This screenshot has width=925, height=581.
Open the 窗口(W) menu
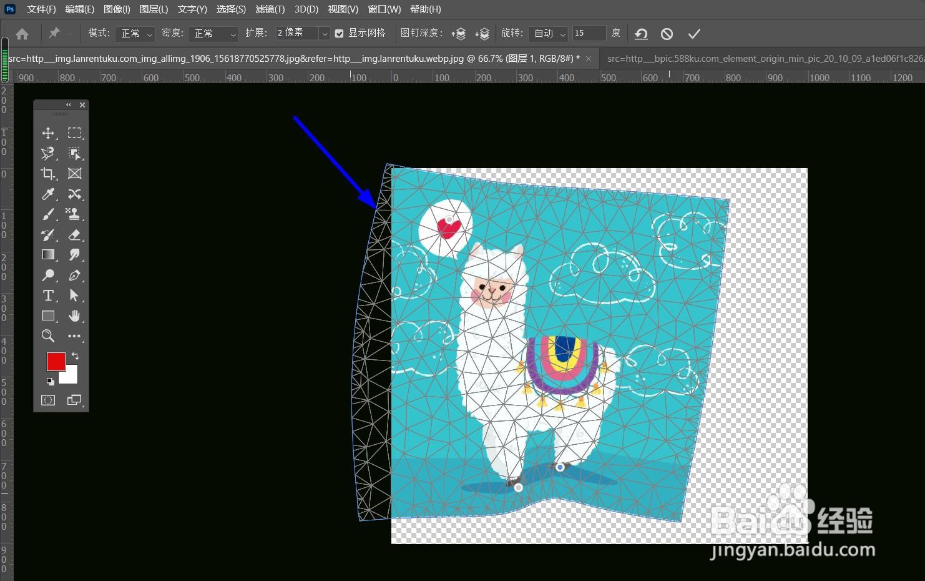click(x=384, y=9)
